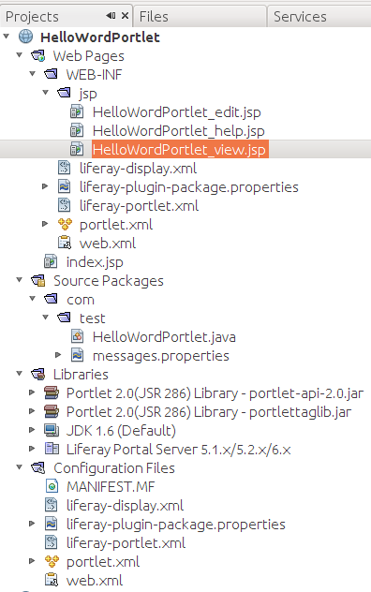This screenshot has width=371, height=592.
Task: Click the HelloWordPortlet project globe icon
Action: click(25, 37)
